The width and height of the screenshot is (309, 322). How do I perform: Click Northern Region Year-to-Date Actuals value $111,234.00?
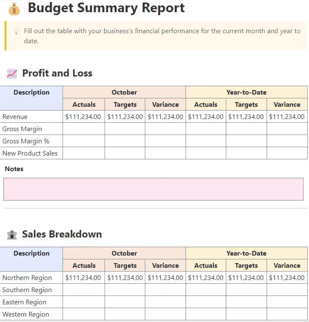tap(206, 278)
